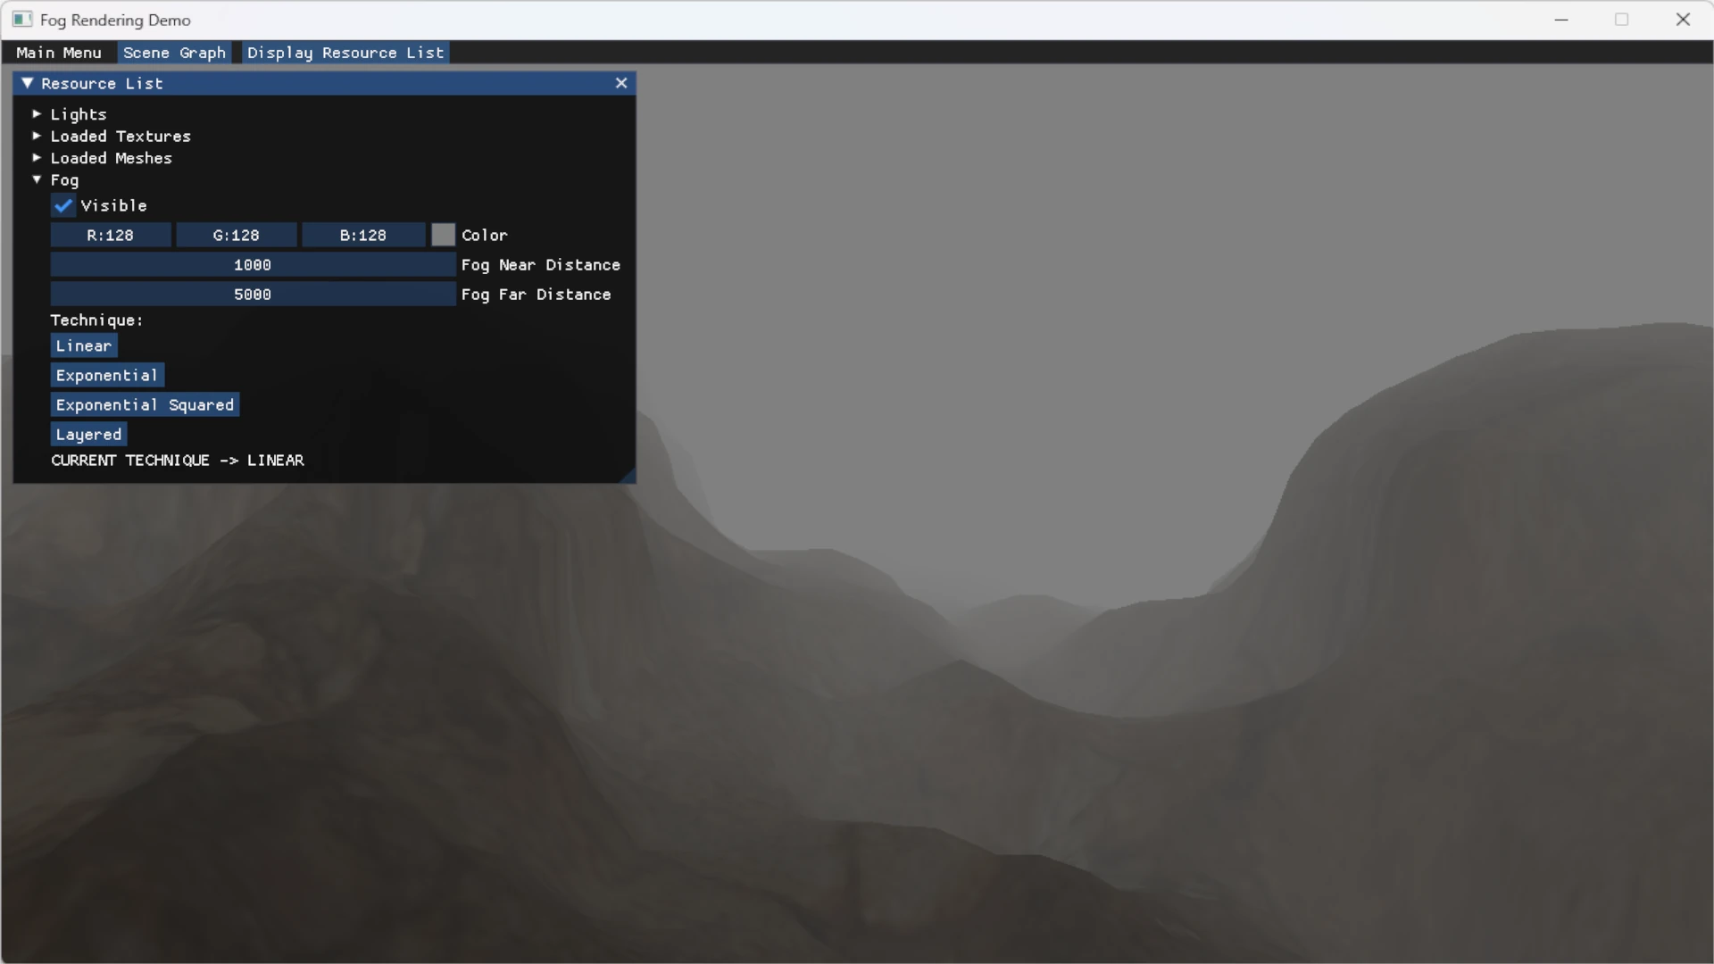Open the Main Menu
This screenshot has height=964, width=1714.
(x=59, y=53)
